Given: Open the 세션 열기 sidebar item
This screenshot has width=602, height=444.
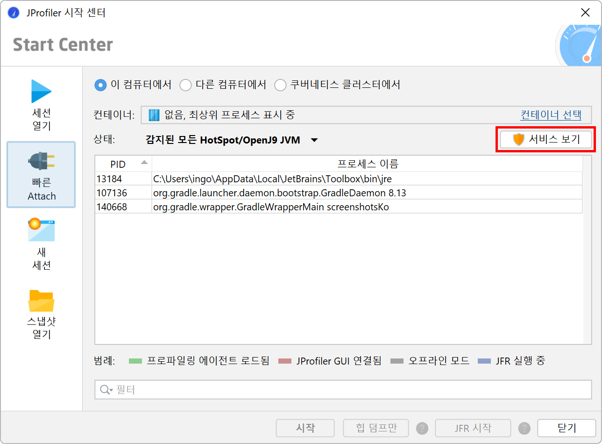Looking at the screenshot, I should (x=42, y=105).
